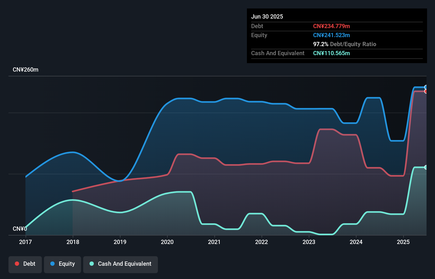This screenshot has width=435, height=279.
Task: Select the 2025 label on the x-axis
Action: tap(403, 242)
